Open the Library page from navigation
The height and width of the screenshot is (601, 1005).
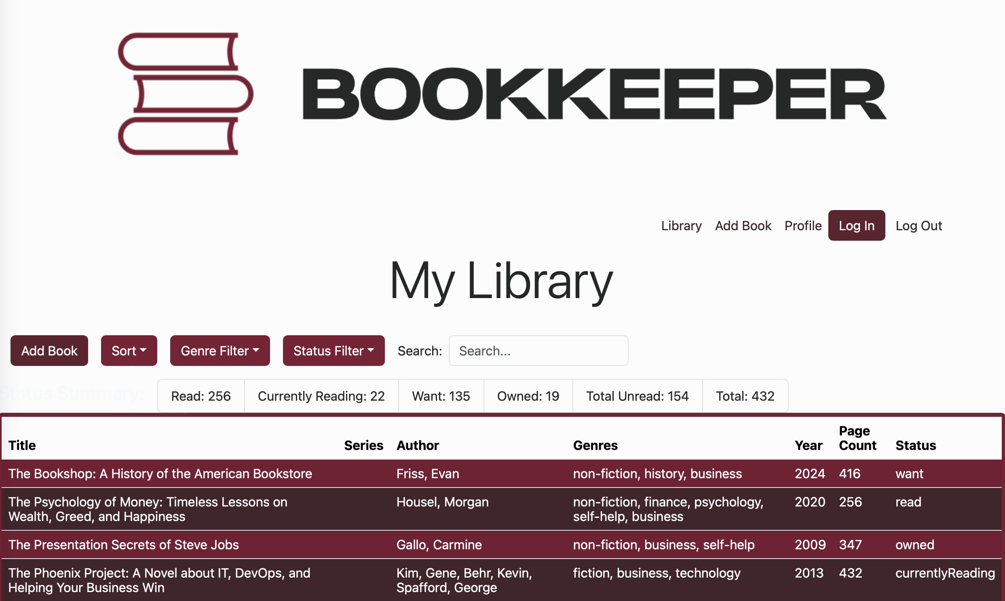click(x=681, y=226)
